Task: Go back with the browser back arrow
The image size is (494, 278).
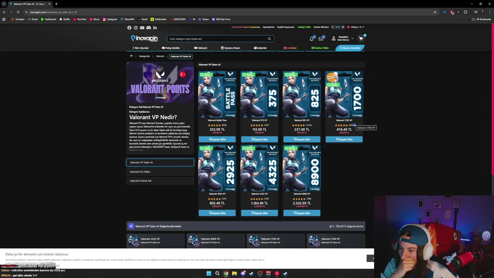Action: 4,12
